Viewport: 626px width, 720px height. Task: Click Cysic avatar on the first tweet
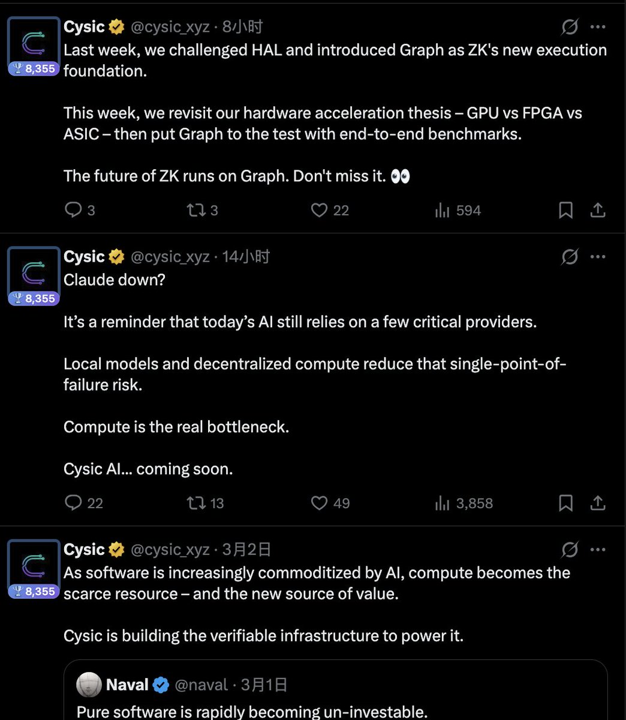click(34, 42)
